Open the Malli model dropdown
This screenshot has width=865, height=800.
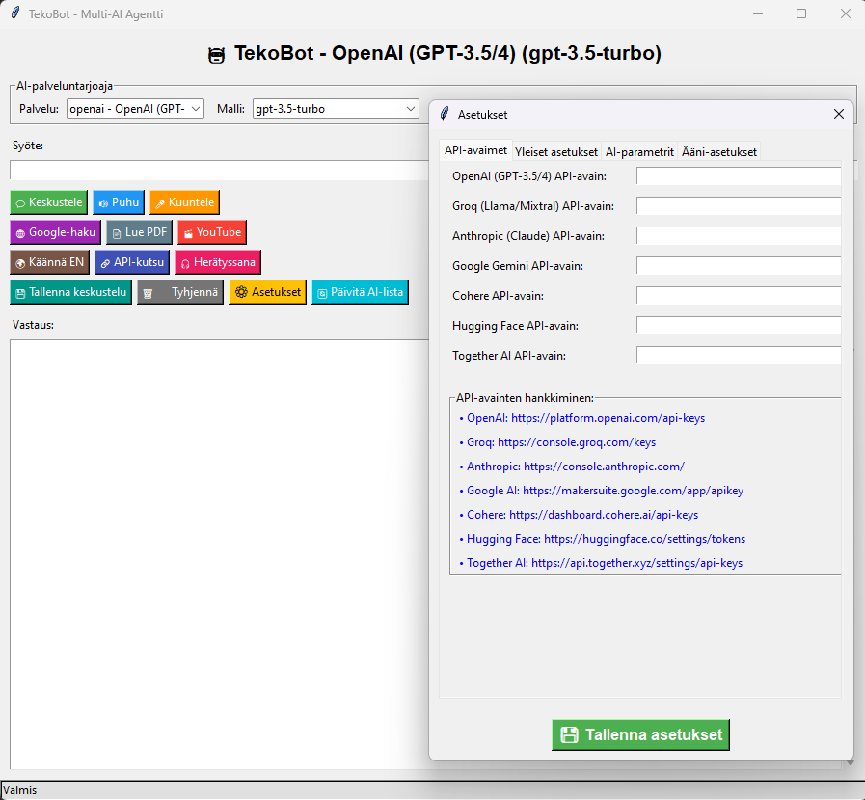click(x=335, y=109)
